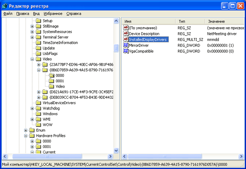Select the Terminal Server folder icon

(x=38, y=37)
